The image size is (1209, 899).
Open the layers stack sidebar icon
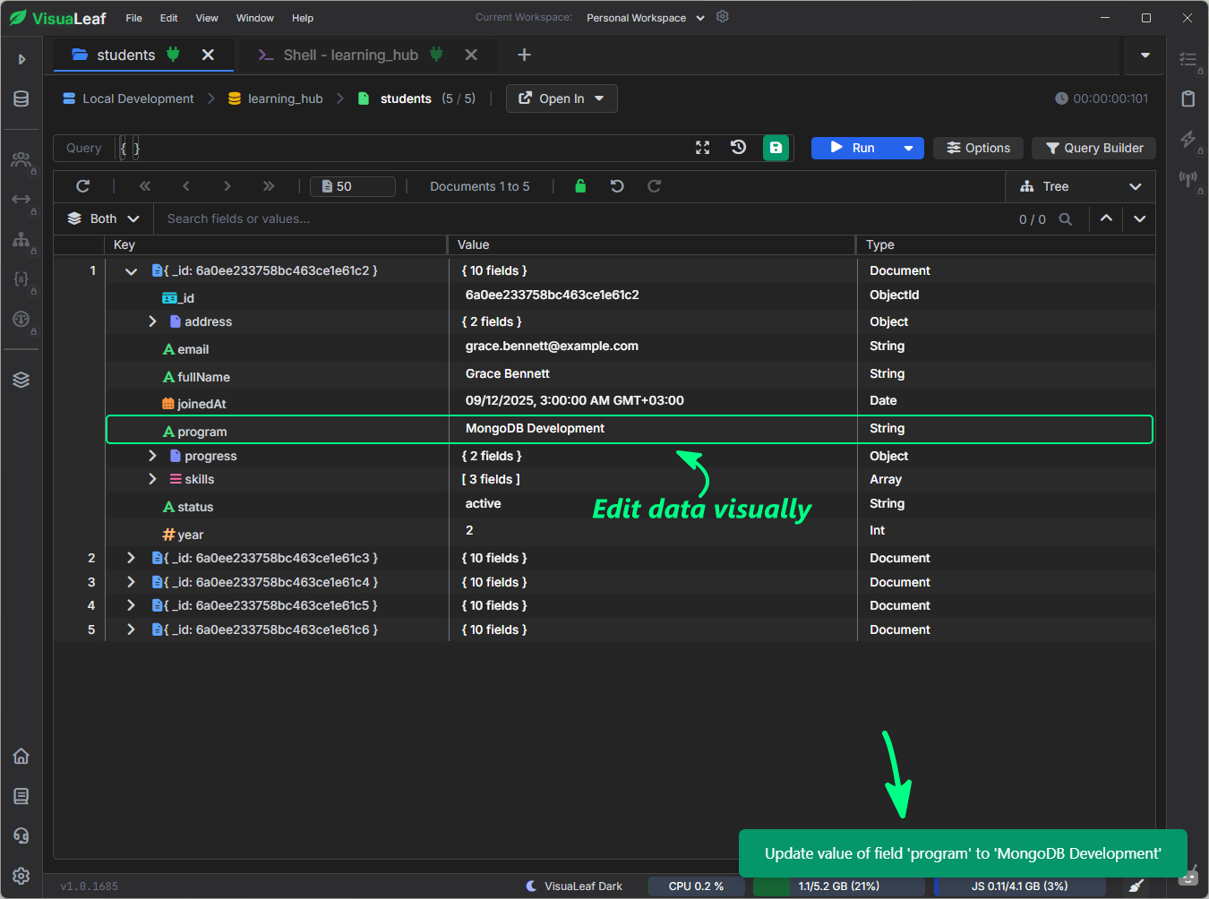[21, 380]
